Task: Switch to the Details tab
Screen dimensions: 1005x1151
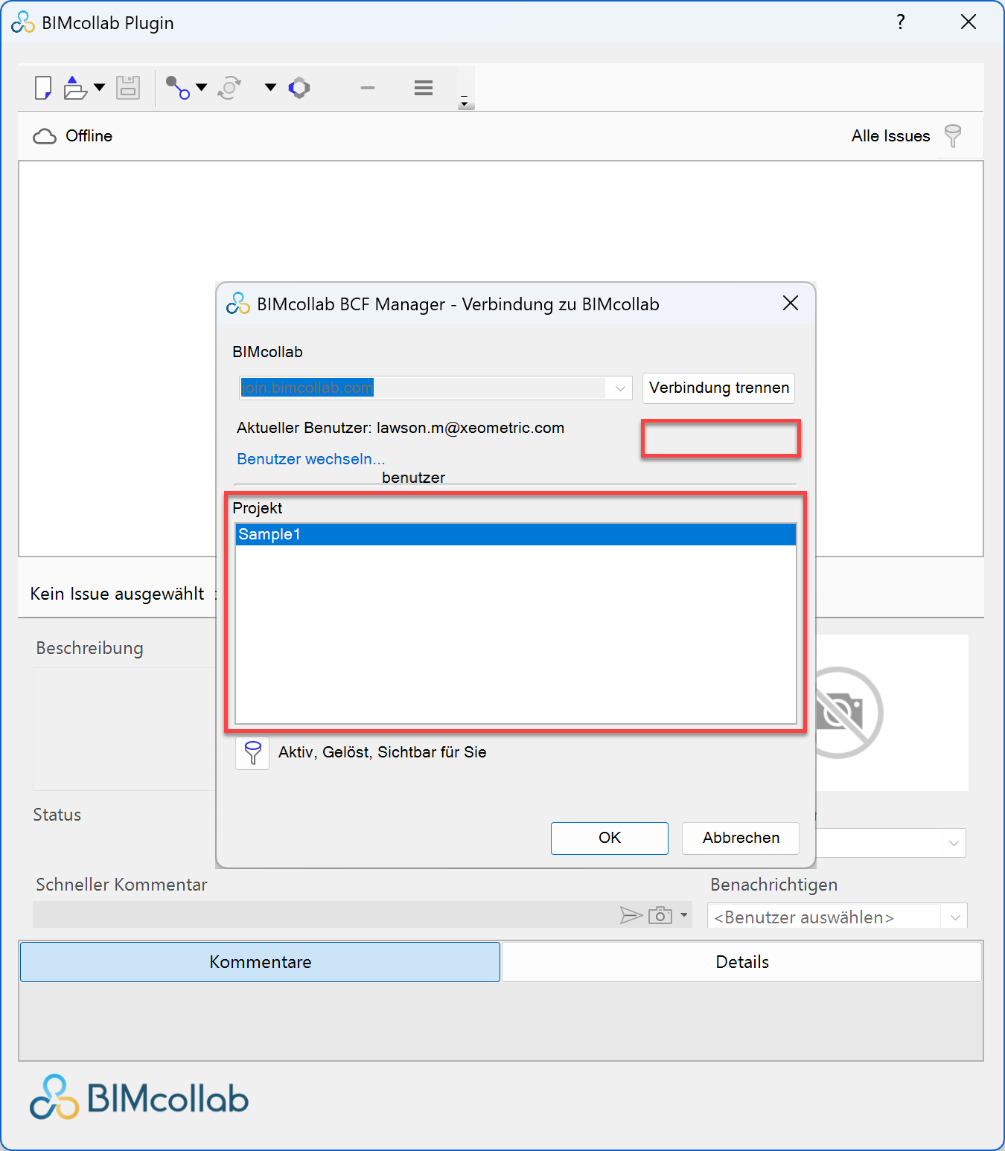Action: tap(741, 962)
